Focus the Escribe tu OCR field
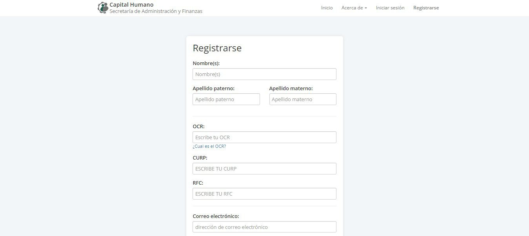The height and width of the screenshot is (236, 529). point(264,137)
